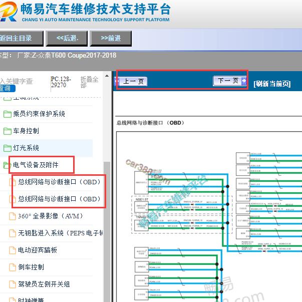Screen dimensions: 302x302
Task: Click the 总线网络与诊断接口（OBD）diagram title
Action: (150, 123)
